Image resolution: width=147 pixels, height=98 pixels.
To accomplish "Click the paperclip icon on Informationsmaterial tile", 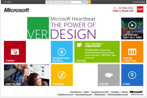I will coord(62,52).
